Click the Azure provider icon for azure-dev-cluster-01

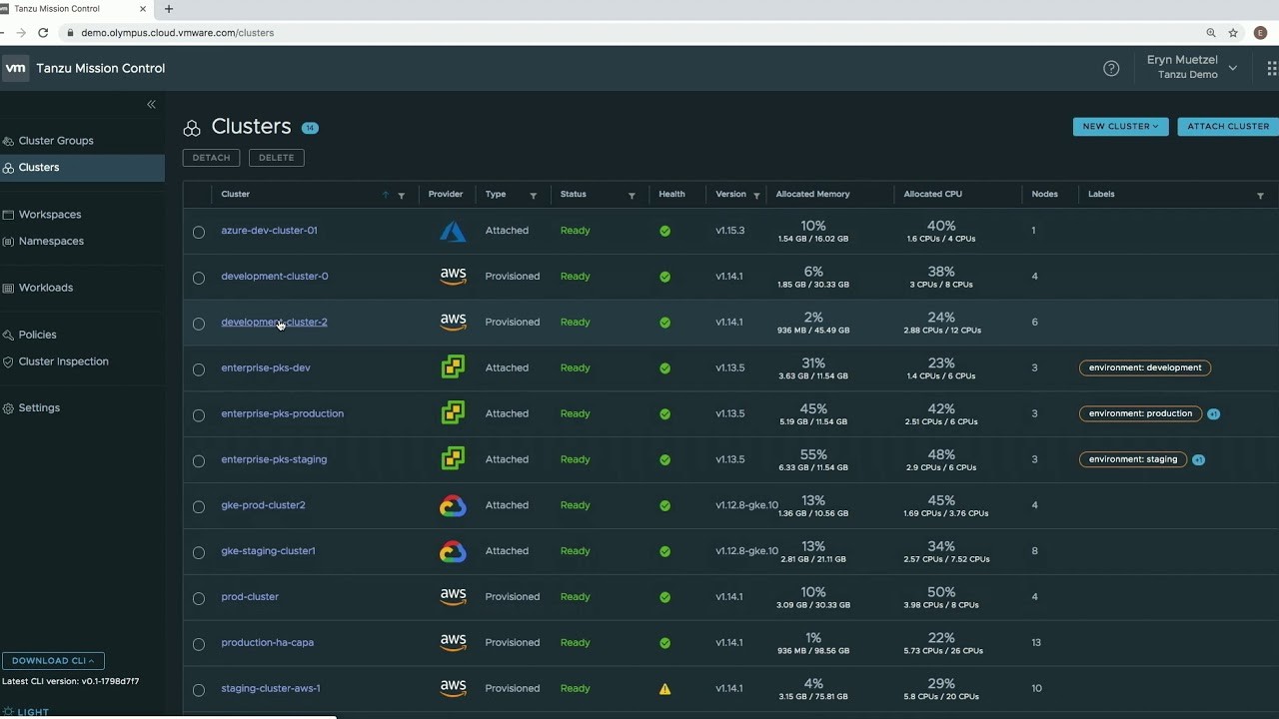[453, 231]
